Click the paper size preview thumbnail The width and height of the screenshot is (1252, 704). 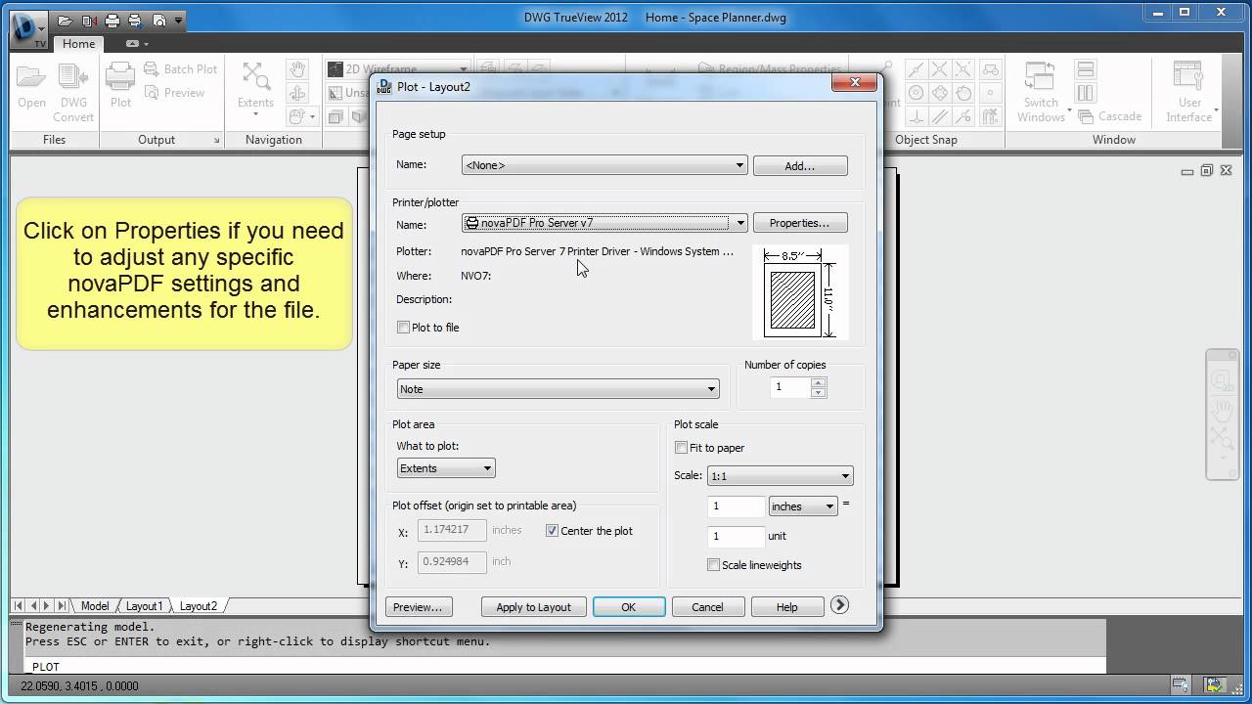[x=800, y=292]
